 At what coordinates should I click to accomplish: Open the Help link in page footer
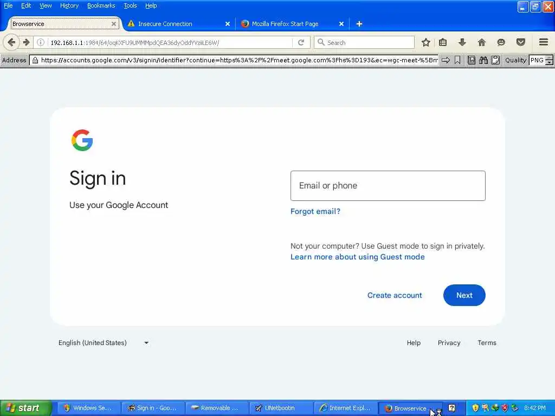414,343
